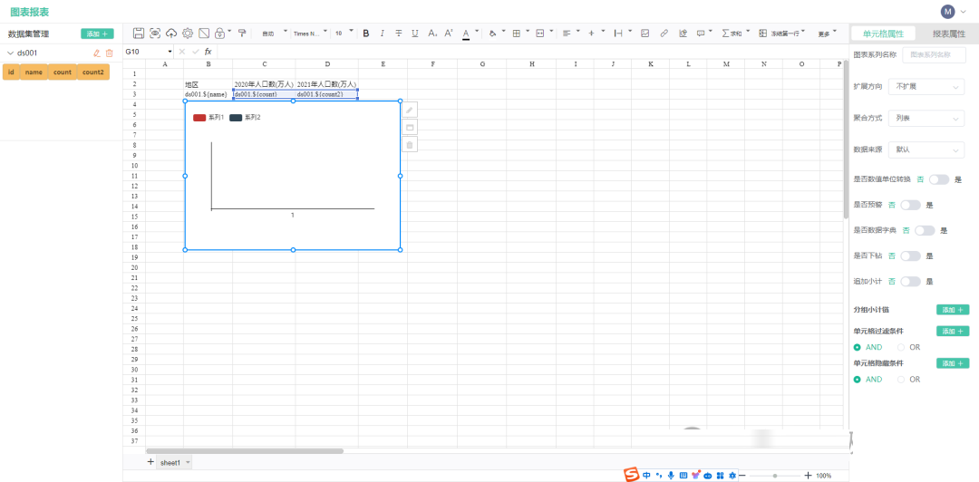Apply bold formatting with the B icon
Image resolution: width=979 pixels, height=482 pixels.
366,33
